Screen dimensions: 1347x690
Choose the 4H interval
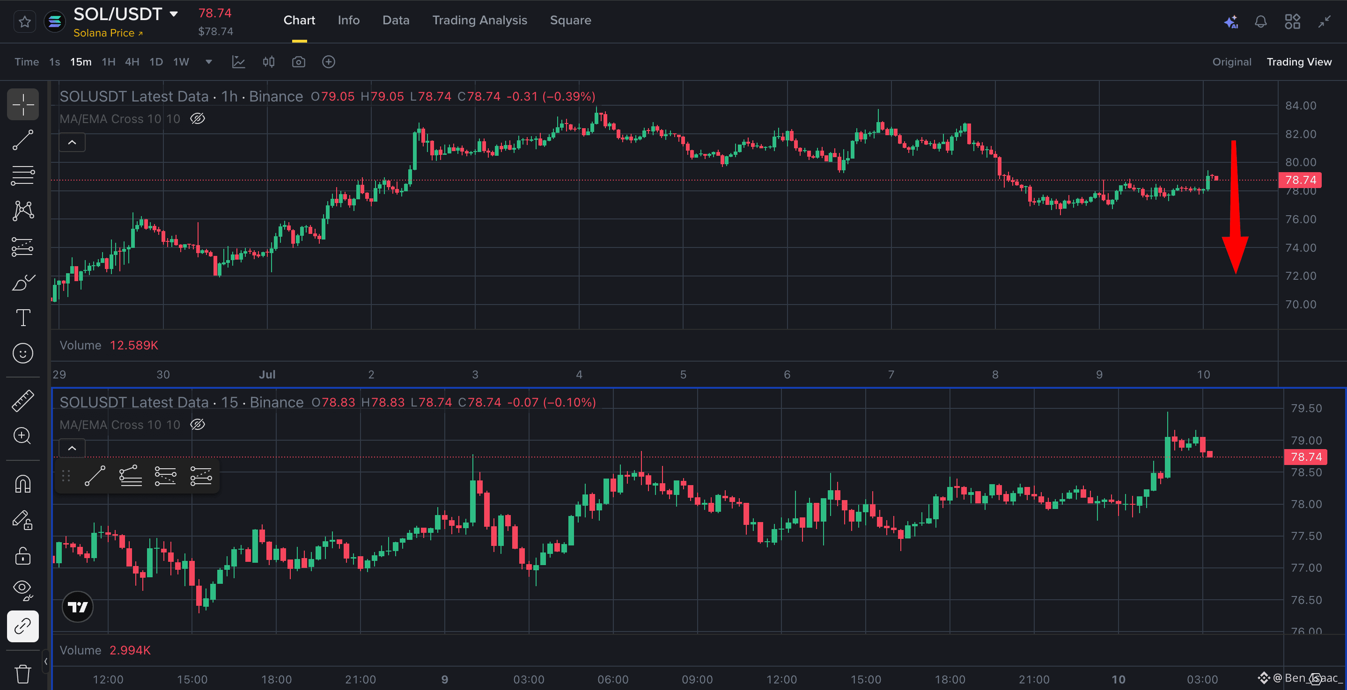tap(132, 62)
